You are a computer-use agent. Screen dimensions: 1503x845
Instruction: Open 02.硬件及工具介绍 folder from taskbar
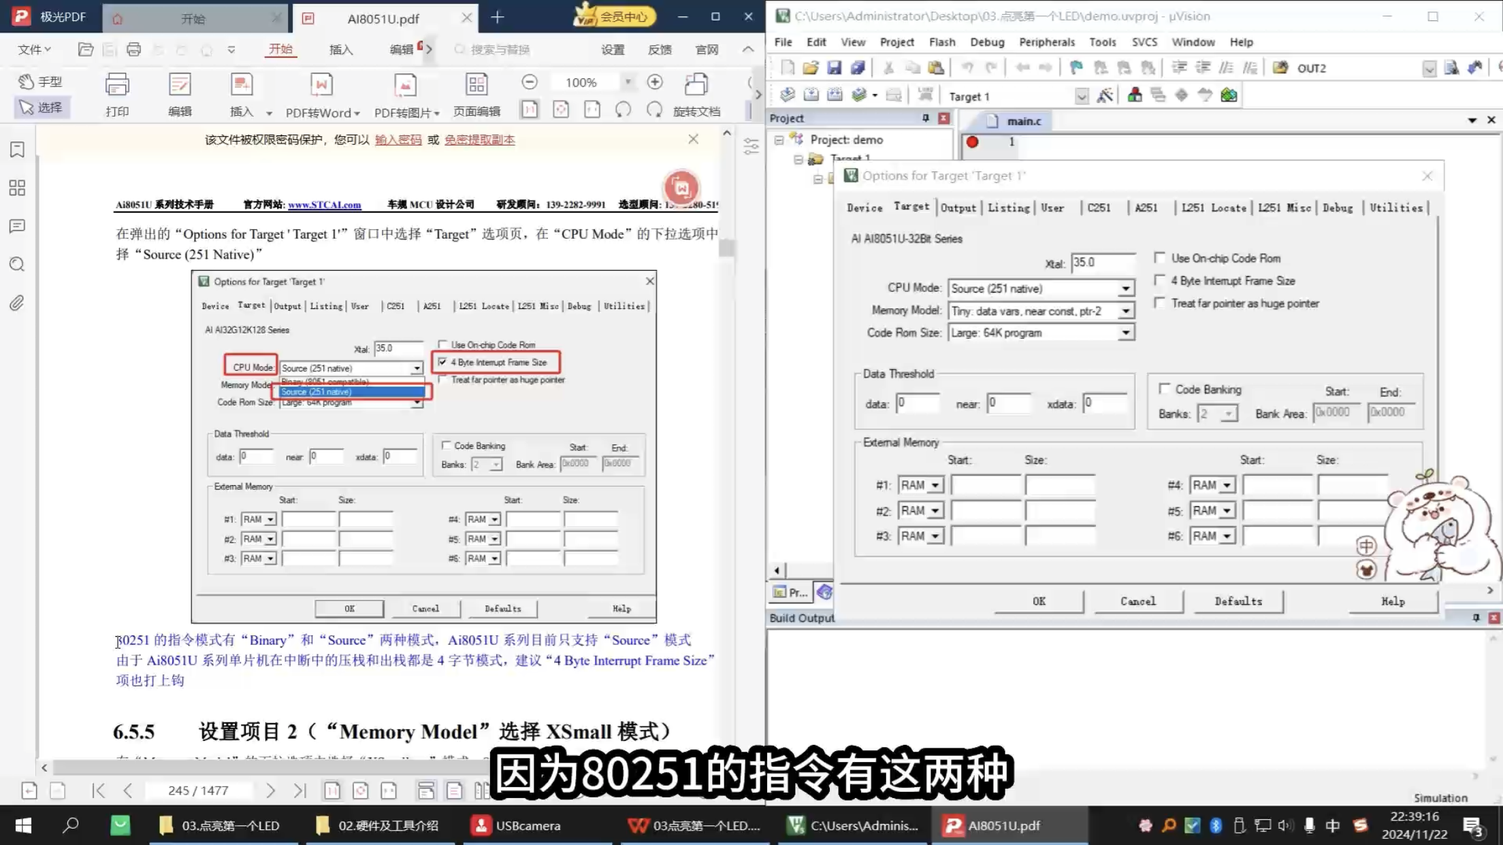[x=377, y=825]
